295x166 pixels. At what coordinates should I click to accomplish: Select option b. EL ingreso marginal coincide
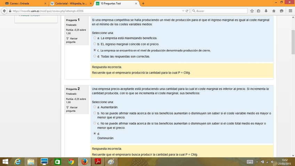tap(95, 44)
